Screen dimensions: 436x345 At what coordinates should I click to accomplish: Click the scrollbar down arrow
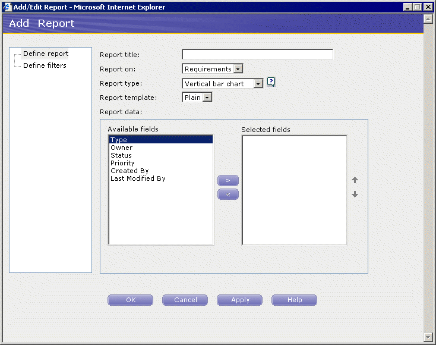click(428, 337)
